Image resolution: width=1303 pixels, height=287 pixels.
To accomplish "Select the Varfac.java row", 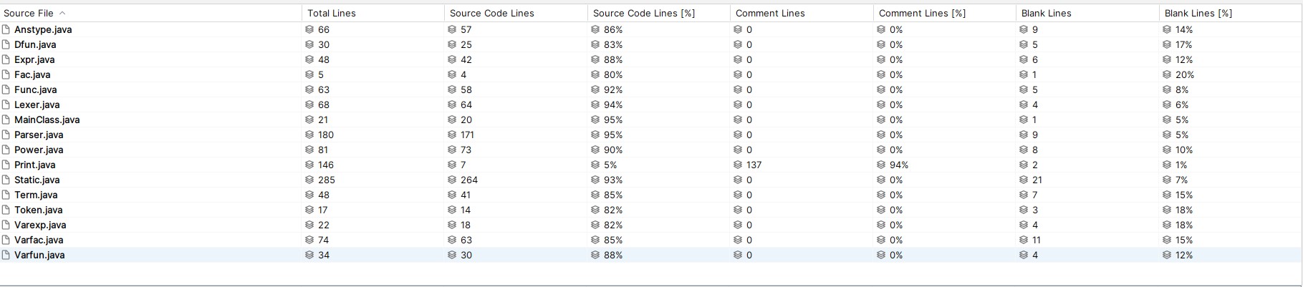I will pos(650,240).
